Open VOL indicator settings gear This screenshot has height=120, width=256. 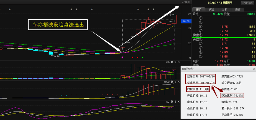click(172, 62)
